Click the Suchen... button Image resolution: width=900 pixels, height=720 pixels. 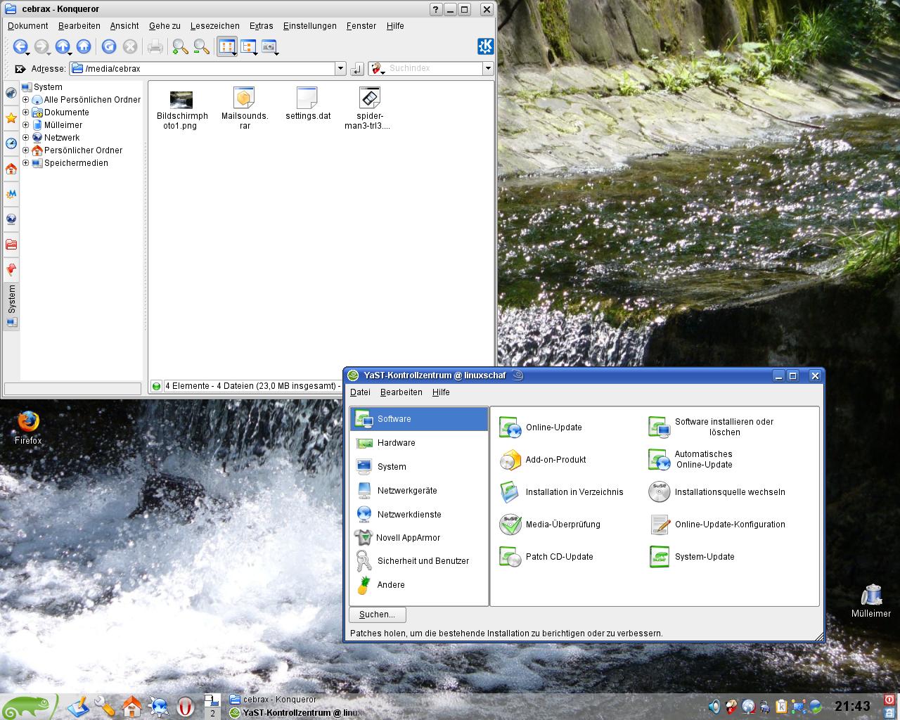click(377, 615)
